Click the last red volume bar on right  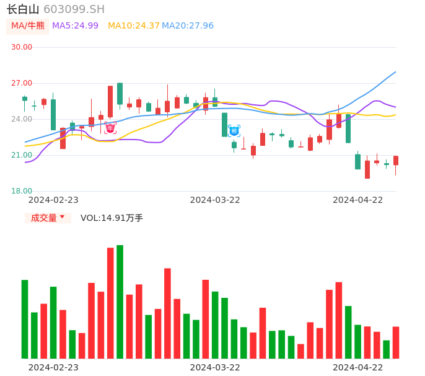(396, 342)
